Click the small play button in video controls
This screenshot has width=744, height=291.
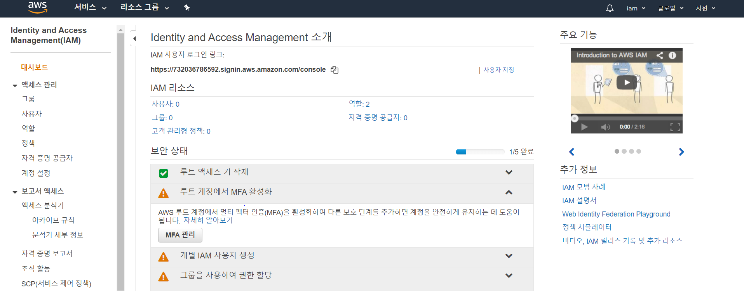pos(584,127)
